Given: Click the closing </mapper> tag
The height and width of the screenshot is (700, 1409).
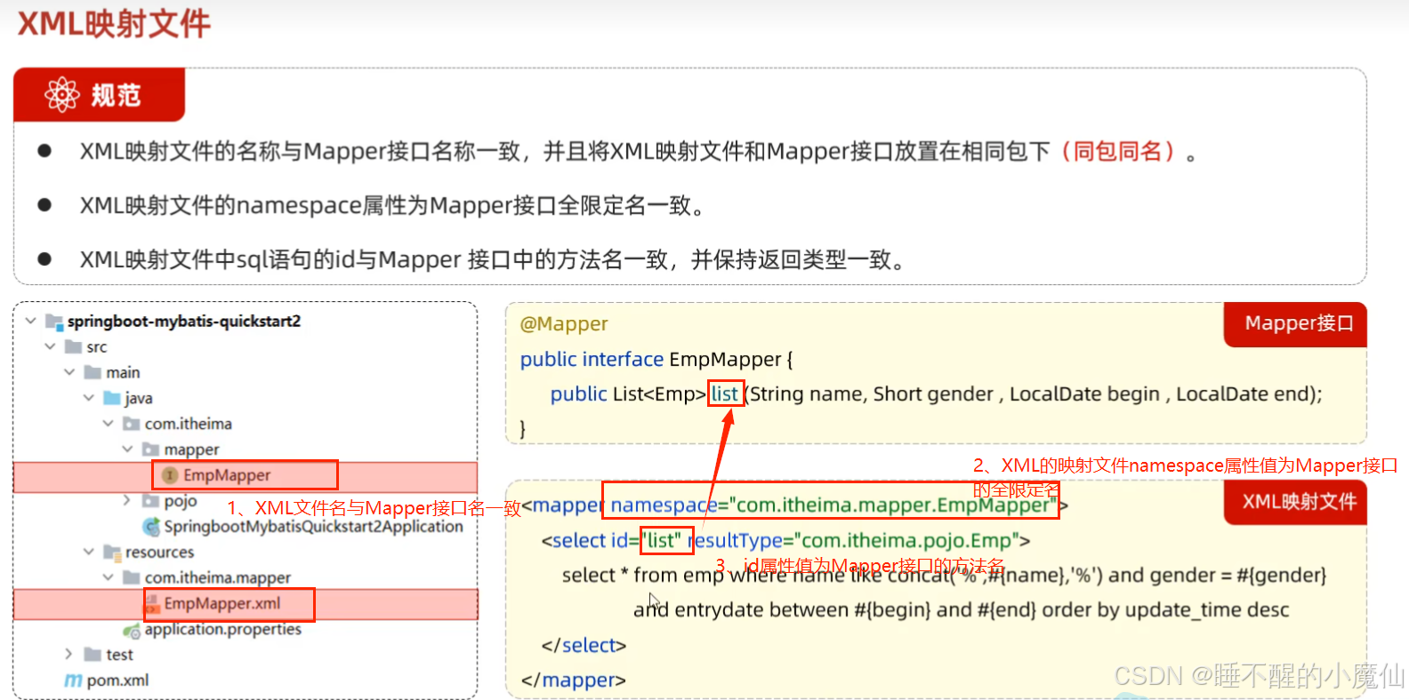Looking at the screenshot, I should pos(574,680).
